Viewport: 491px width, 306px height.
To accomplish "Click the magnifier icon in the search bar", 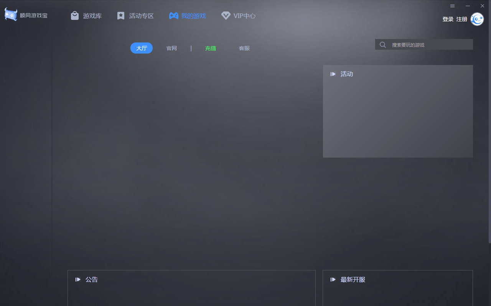I will point(382,44).
